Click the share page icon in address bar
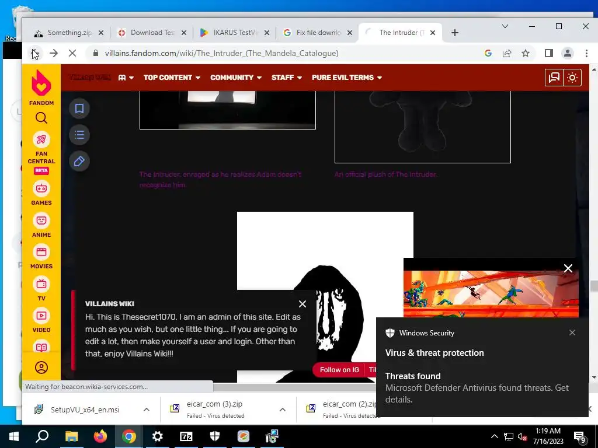 coord(507,53)
